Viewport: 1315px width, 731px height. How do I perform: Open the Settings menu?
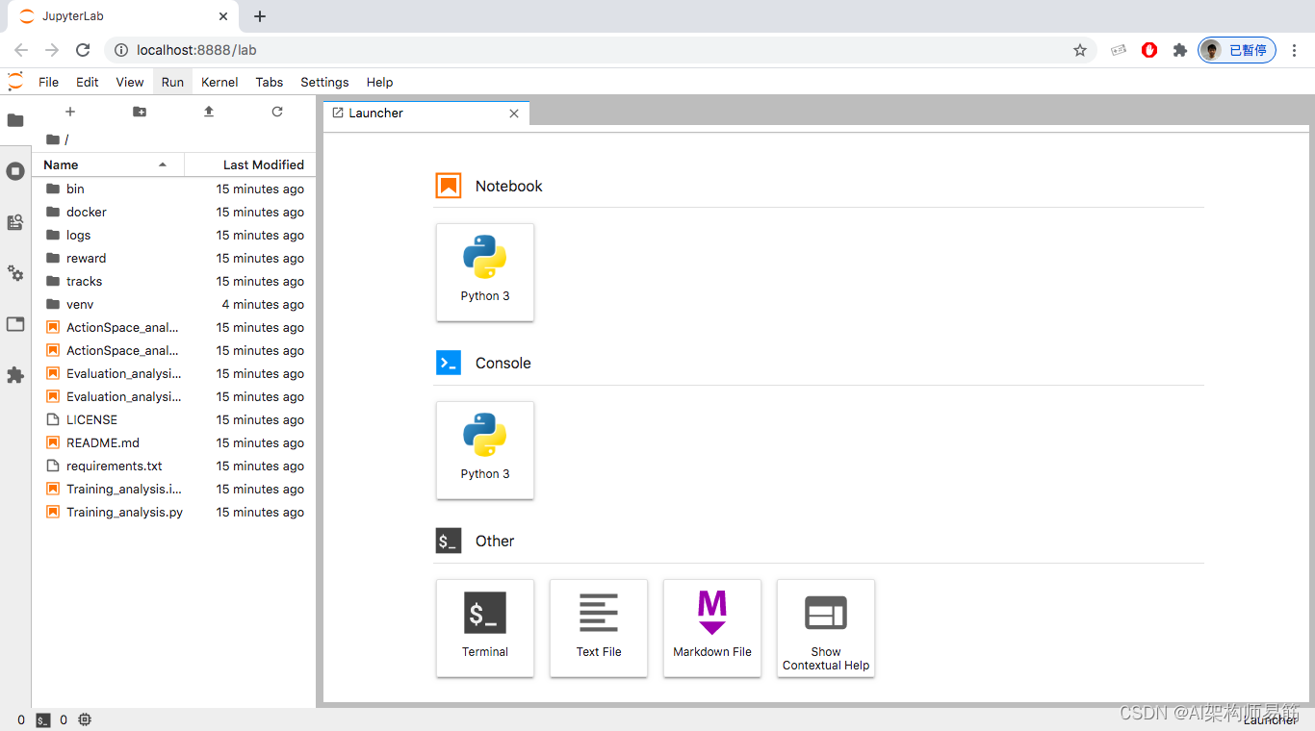point(324,82)
